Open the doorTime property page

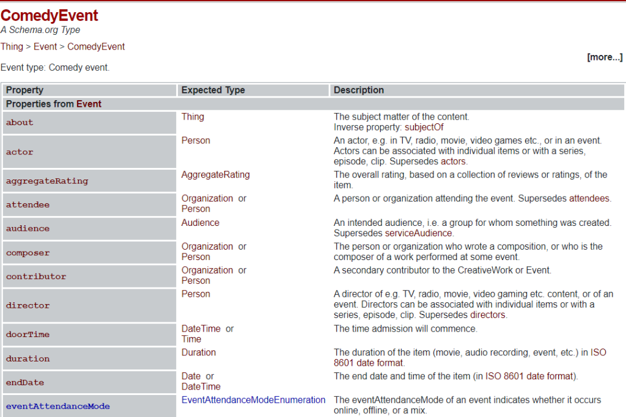[27, 335]
